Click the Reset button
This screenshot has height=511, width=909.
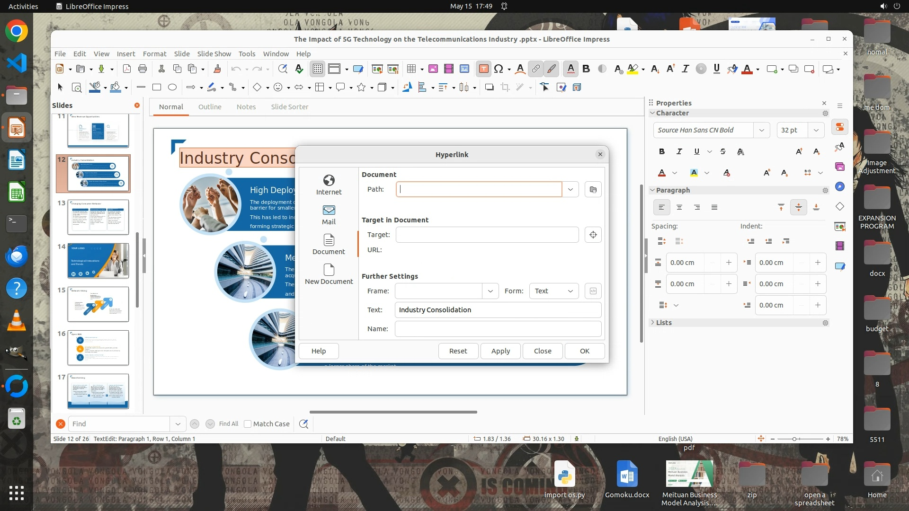pos(458,351)
